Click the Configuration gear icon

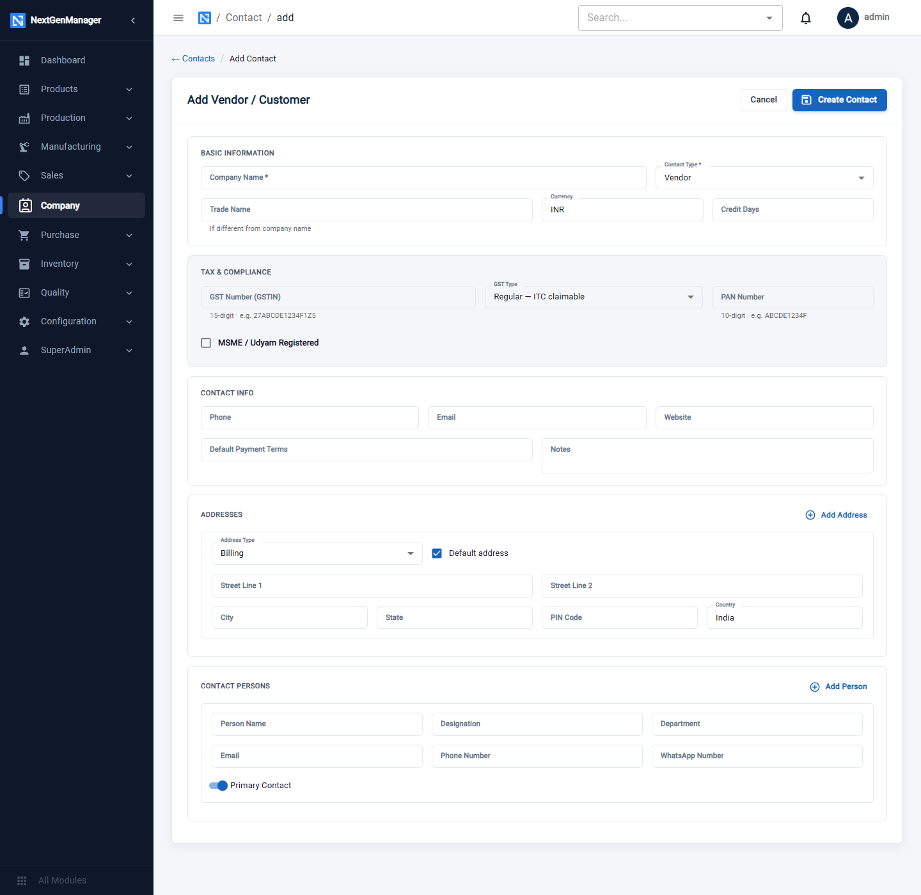24,321
